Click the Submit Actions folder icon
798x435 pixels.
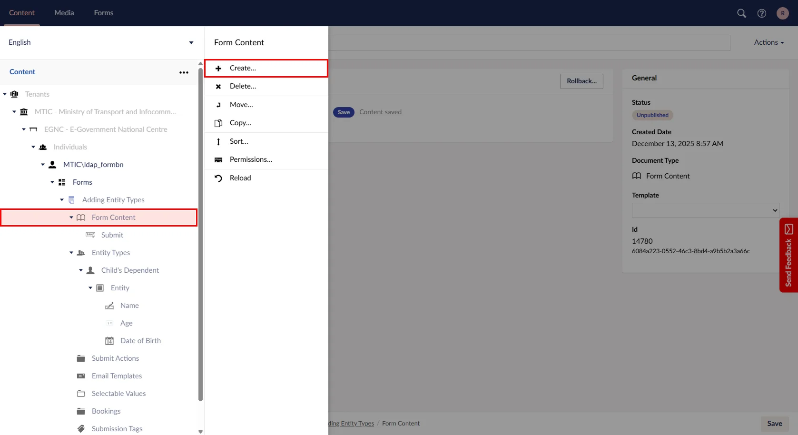tap(81, 358)
